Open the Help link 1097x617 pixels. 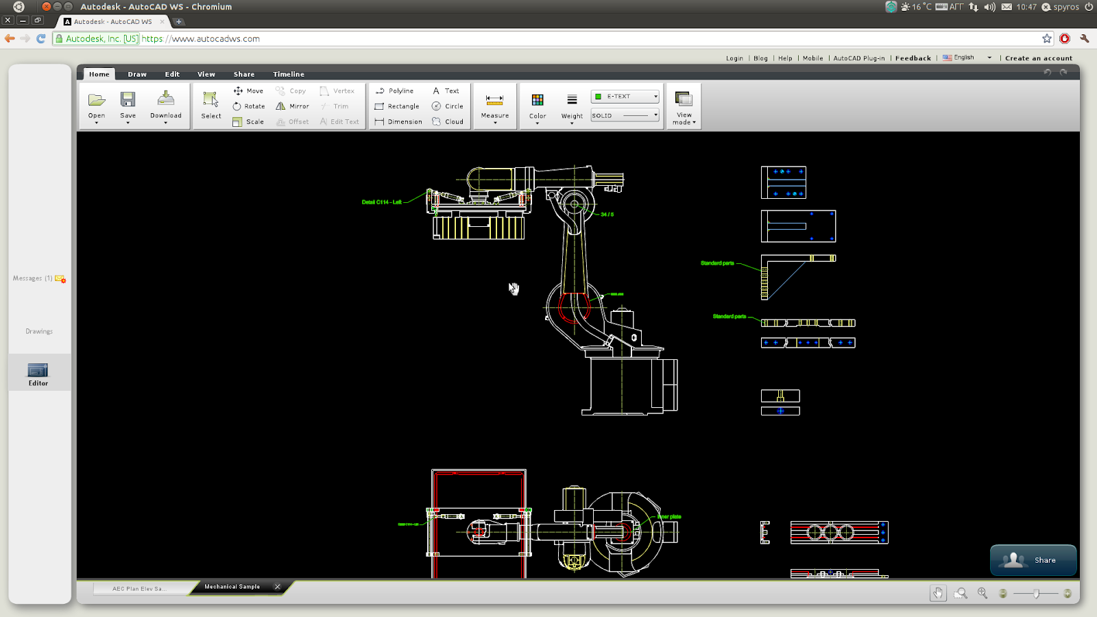[785, 58]
